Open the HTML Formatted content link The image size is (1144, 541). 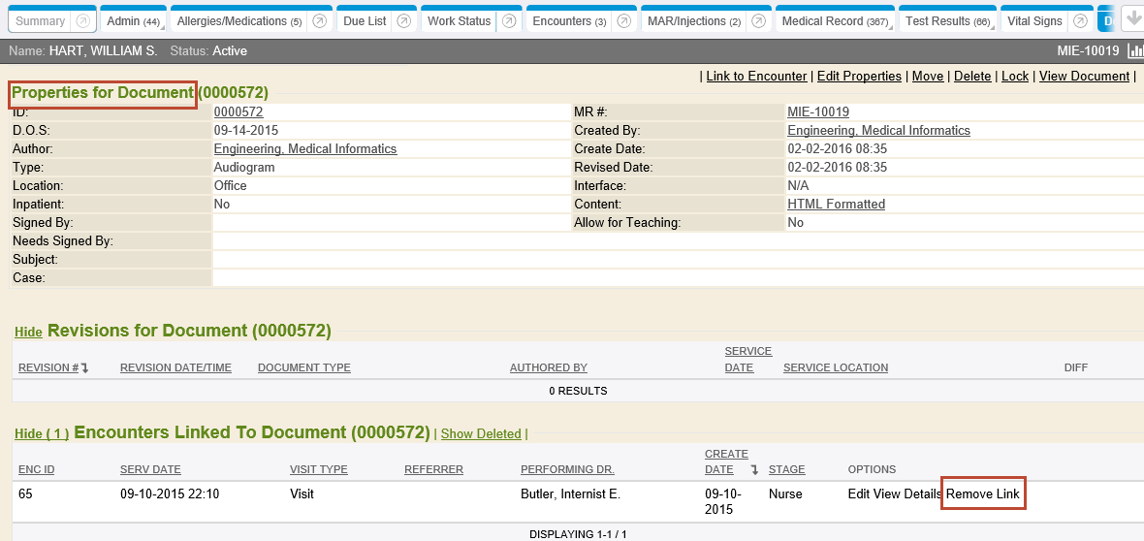(836, 205)
